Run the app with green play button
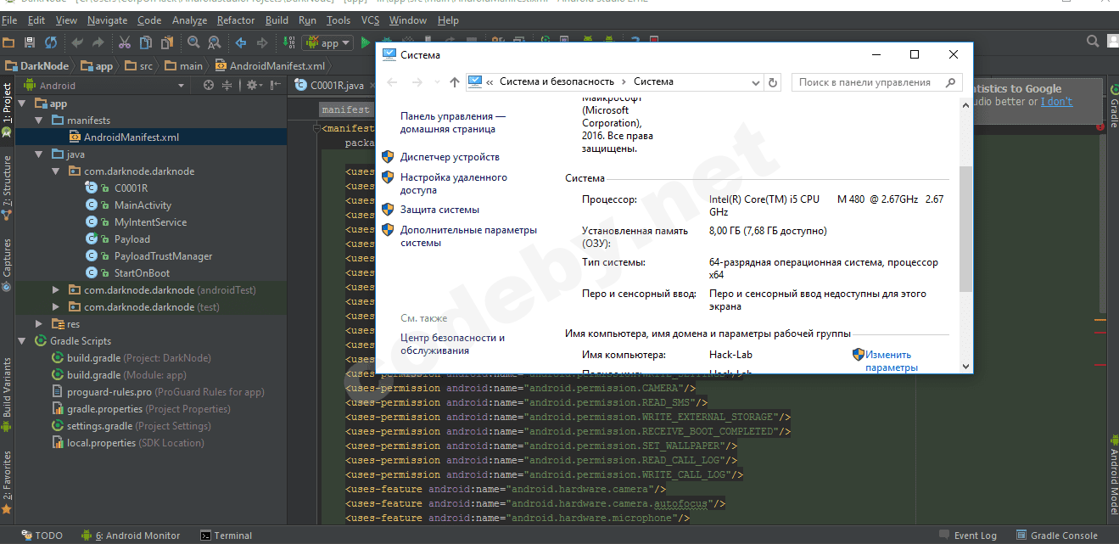Viewport: 1119px width, 544px height. (366, 42)
